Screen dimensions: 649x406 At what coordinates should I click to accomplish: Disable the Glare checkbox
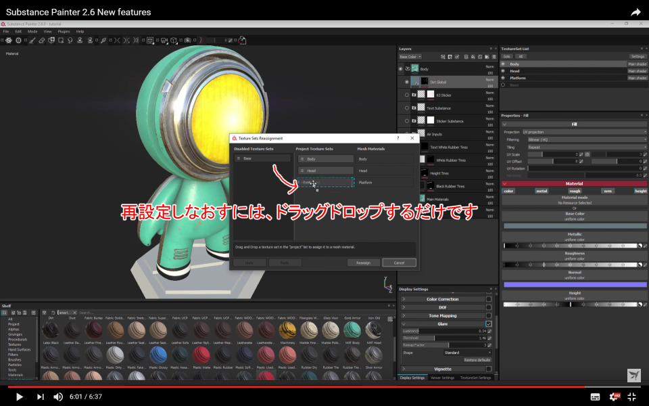[488, 324]
